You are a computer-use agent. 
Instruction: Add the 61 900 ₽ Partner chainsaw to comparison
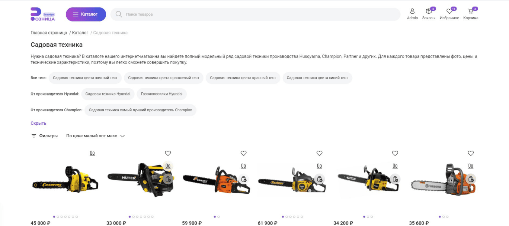(x=320, y=166)
